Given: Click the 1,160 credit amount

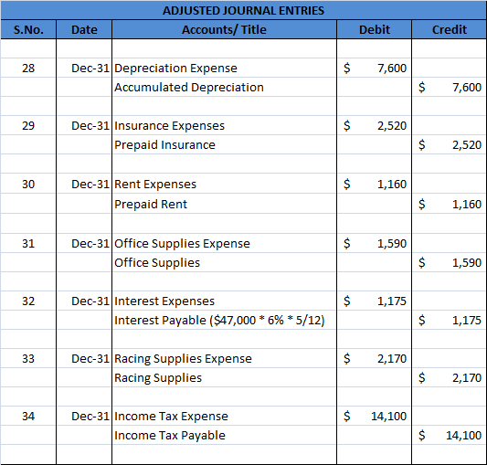Looking at the screenshot, I should pyautogui.click(x=450, y=204).
